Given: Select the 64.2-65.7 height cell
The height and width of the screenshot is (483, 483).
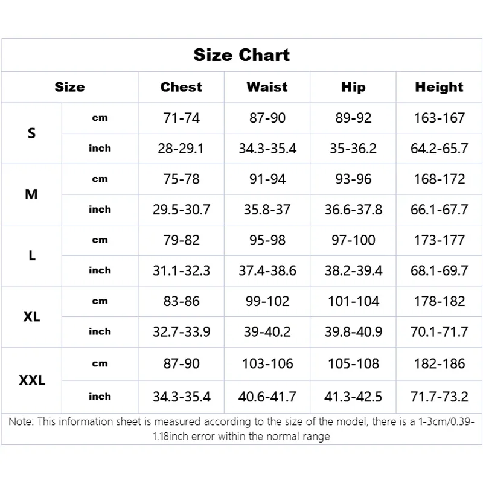Looking at the screenshot, I should (x=439, y=149).
